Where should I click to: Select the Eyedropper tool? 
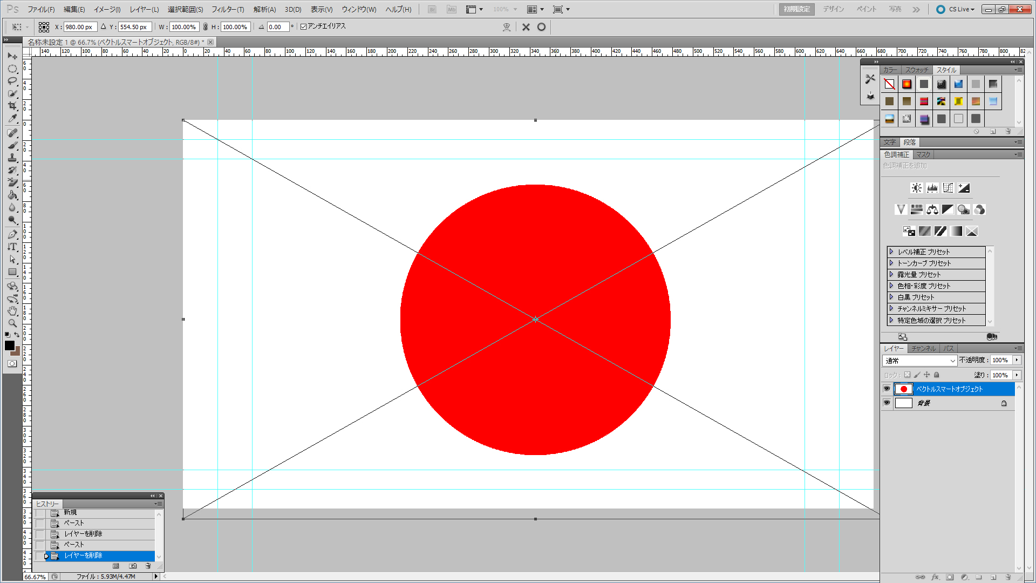[12, 118]
